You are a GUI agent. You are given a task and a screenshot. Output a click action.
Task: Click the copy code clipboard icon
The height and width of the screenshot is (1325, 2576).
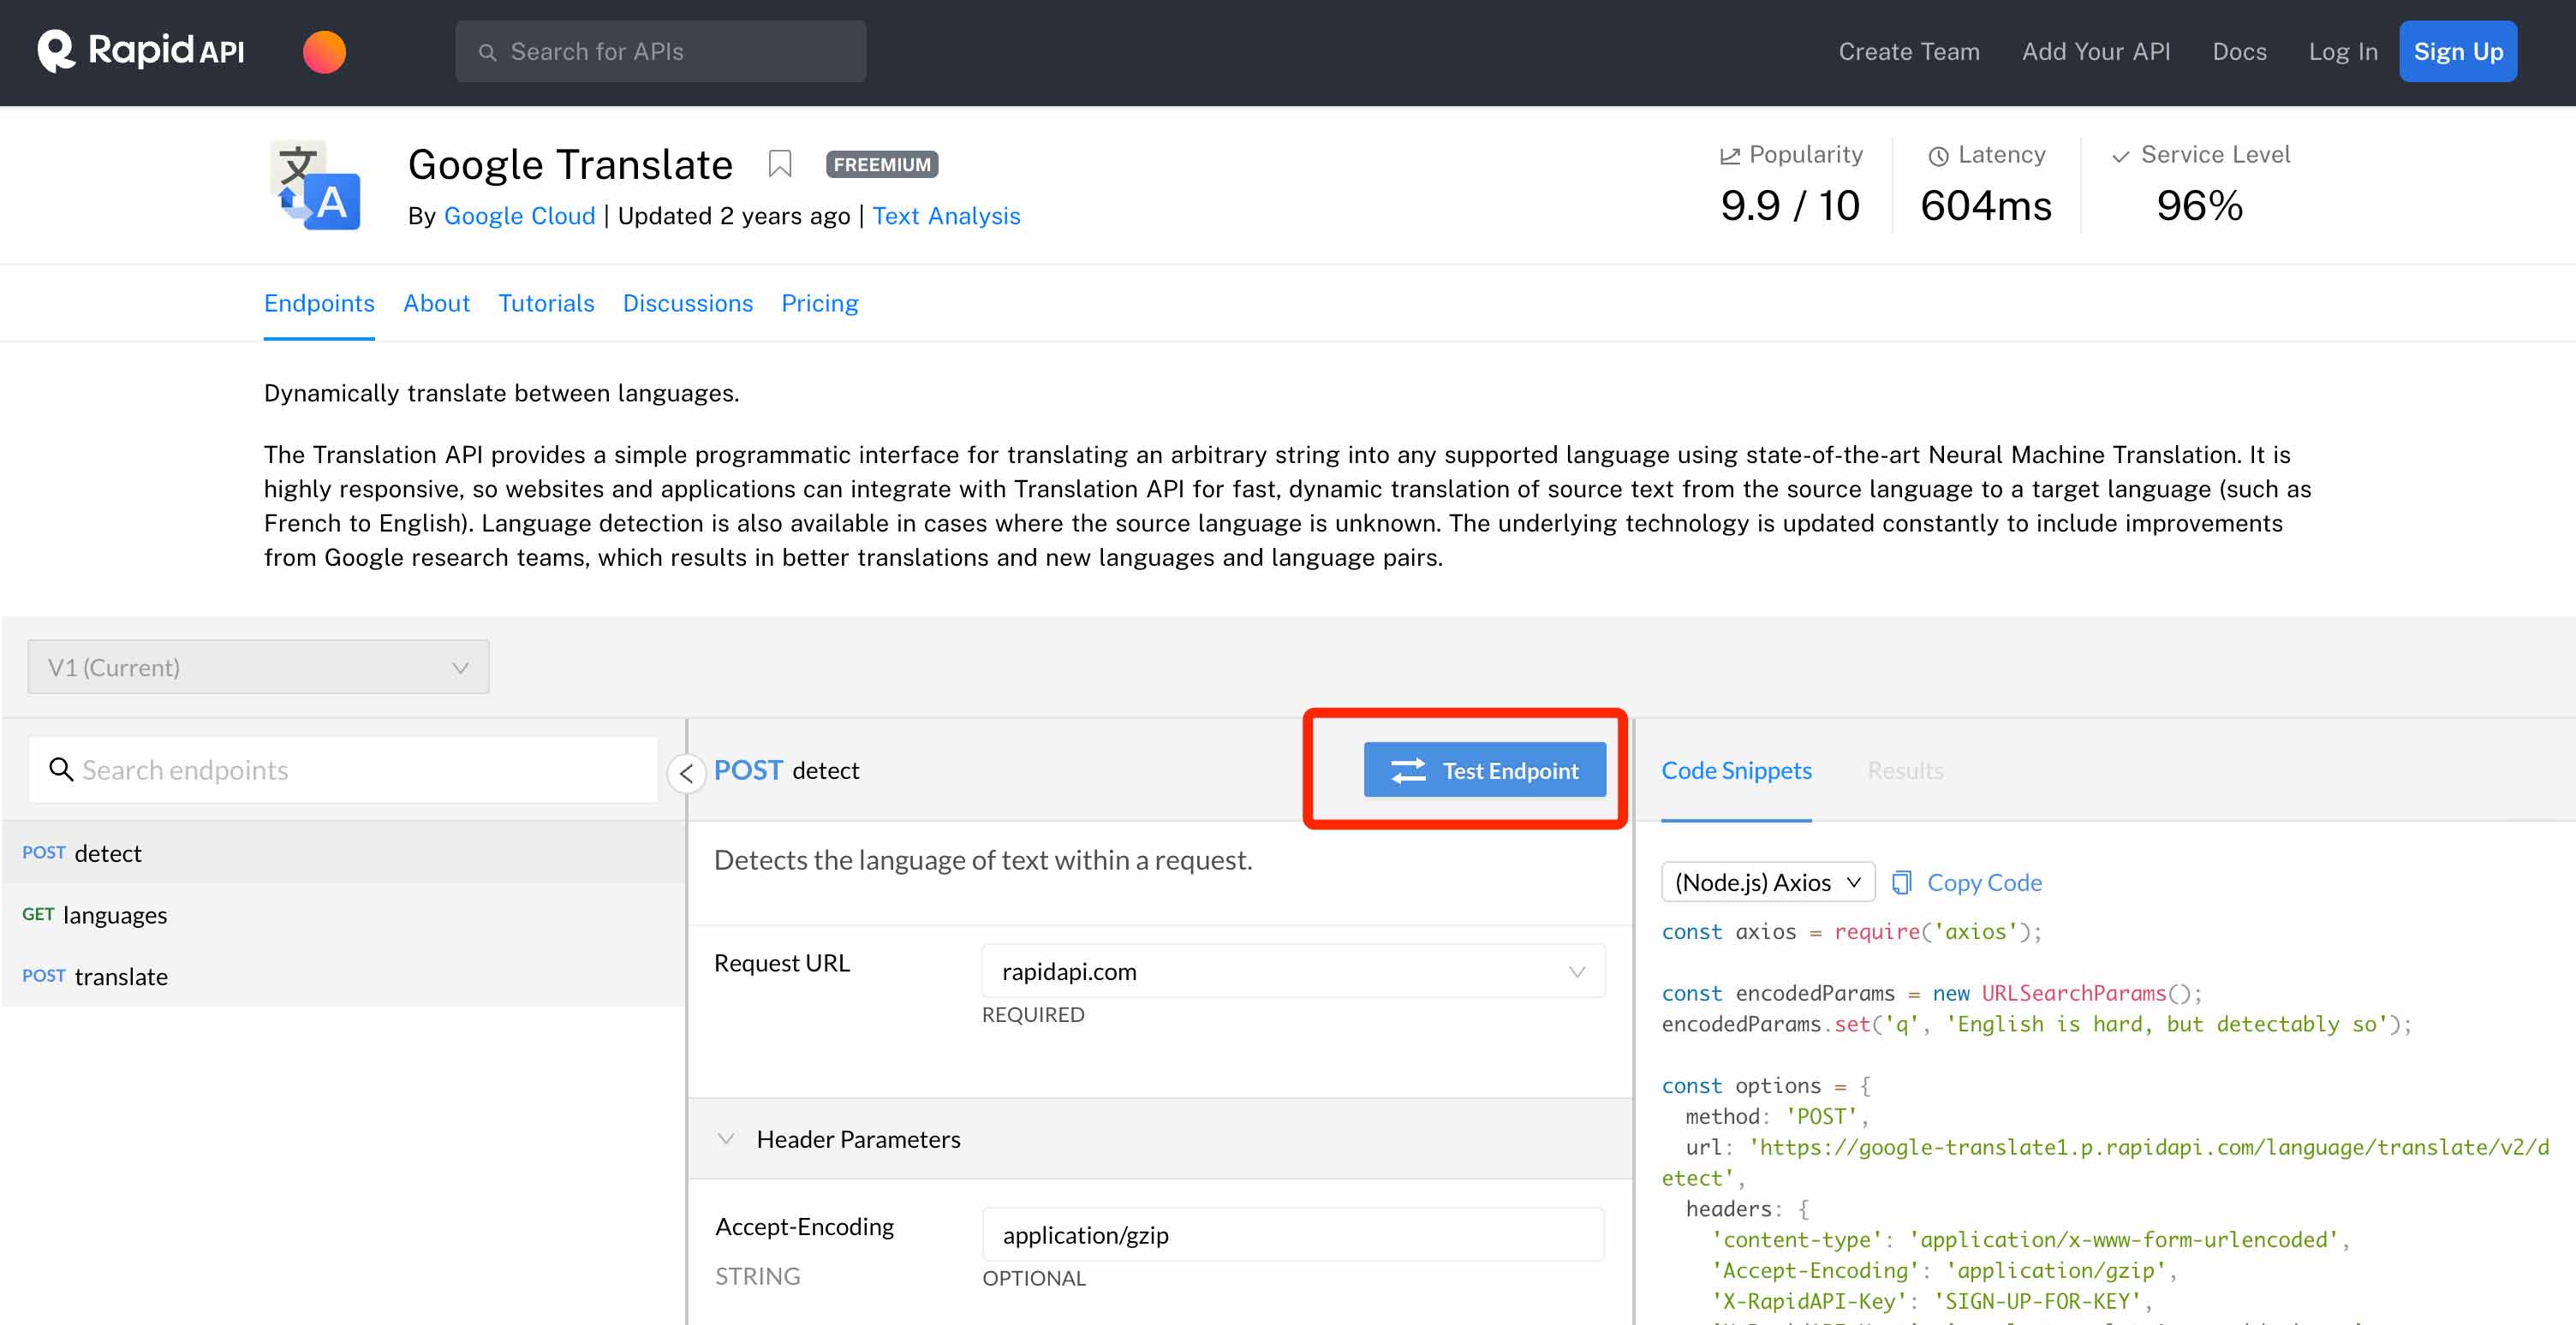(x=1902, y=882)
